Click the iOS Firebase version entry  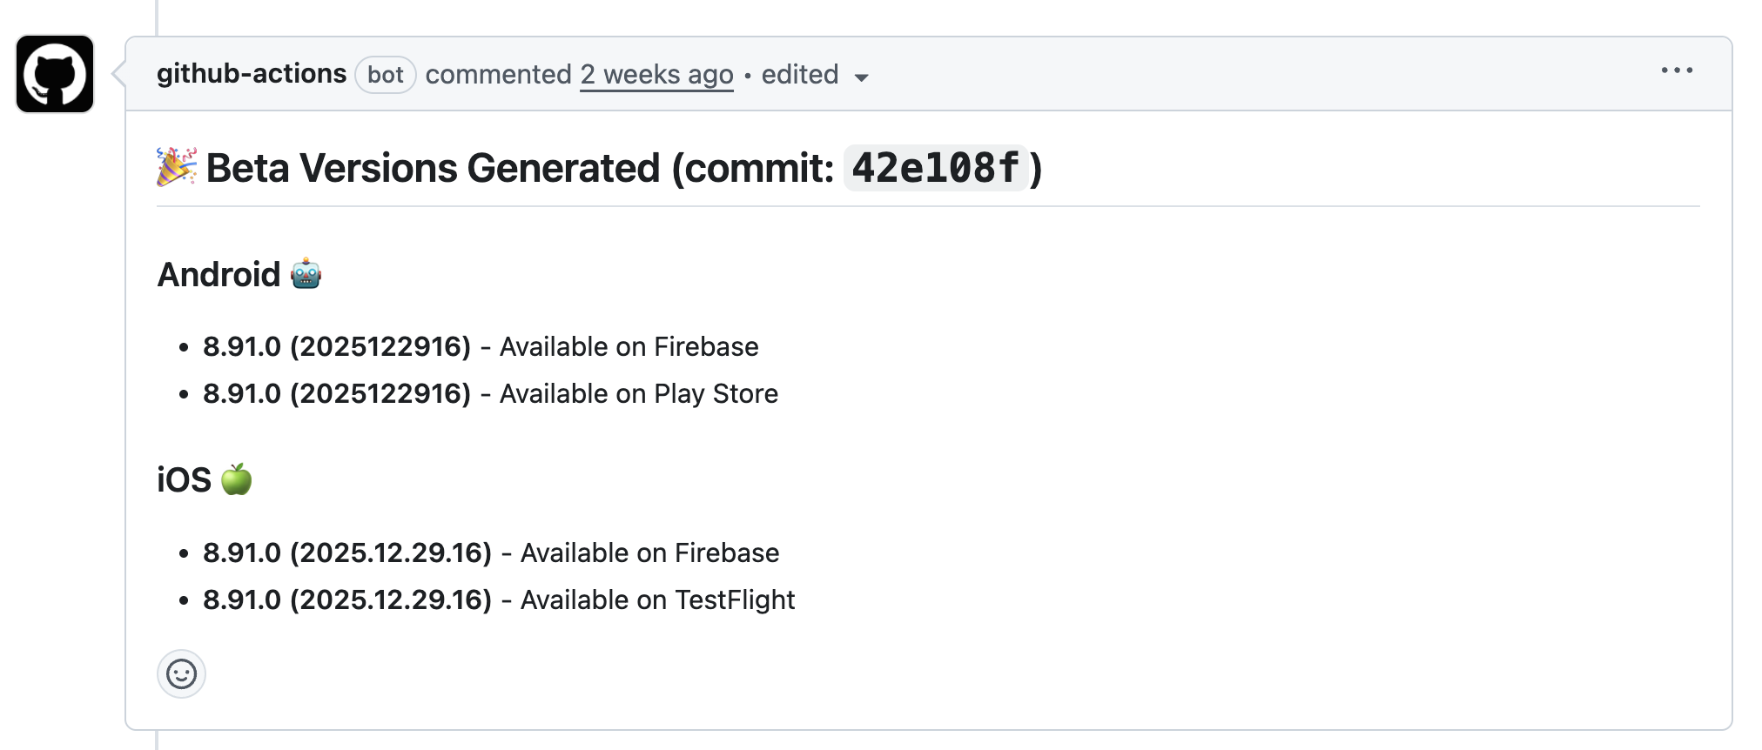347,553
